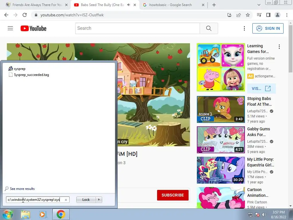Open YouTube settings three-dot menu
Image resolution: width=293 pixels, height=220 pixels.
[x=244, y=28]
